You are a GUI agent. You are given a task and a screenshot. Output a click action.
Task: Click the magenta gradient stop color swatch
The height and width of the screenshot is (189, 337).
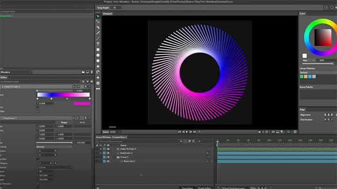(82, 103)
